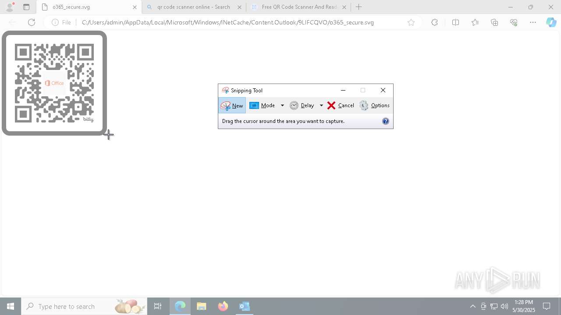This screenshot has height=315, width=561.
Task: Click the taskbar search box
Action: tap(84, 306)
